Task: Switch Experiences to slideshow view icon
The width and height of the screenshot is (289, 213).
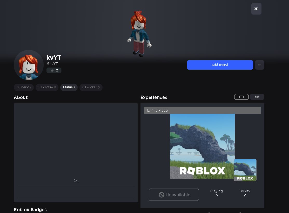Action: click(x=241, y=97)
